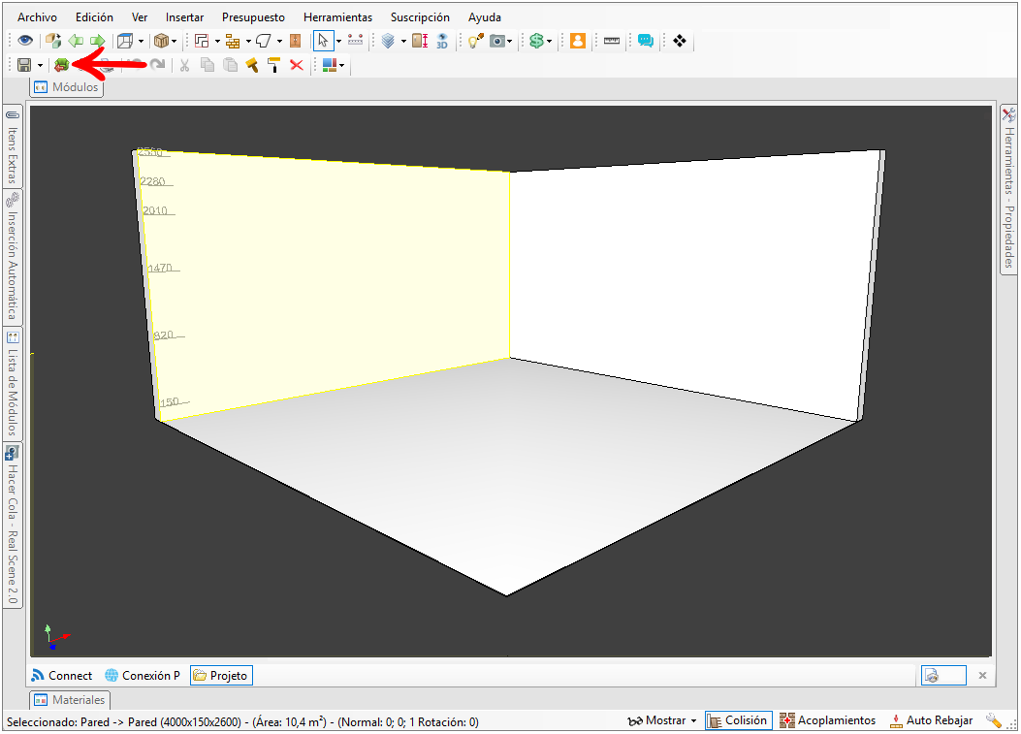
Task: Click the door with height dimension icon
Action: pos(420,41)
